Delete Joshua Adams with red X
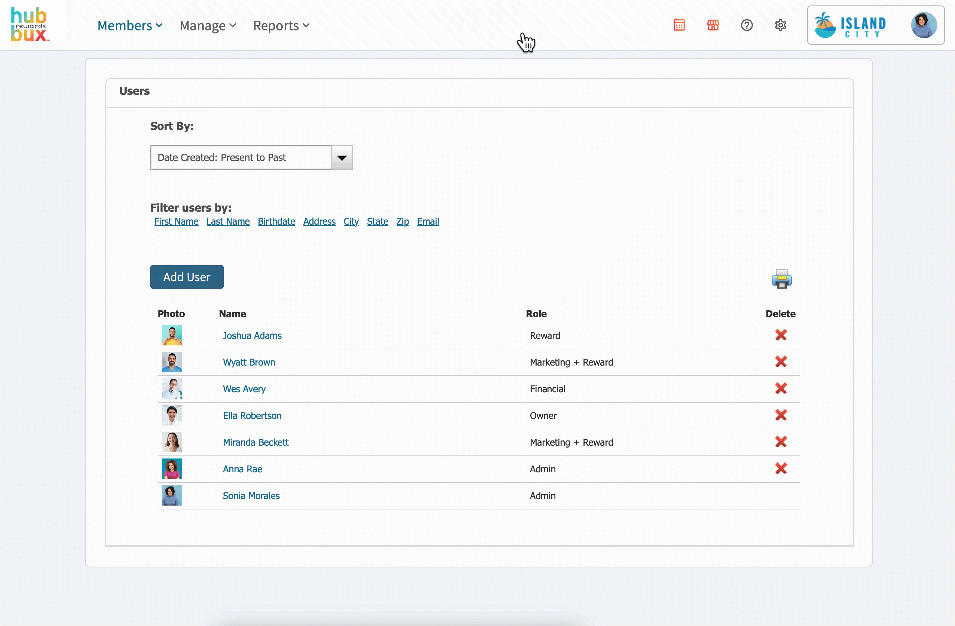 780,335
